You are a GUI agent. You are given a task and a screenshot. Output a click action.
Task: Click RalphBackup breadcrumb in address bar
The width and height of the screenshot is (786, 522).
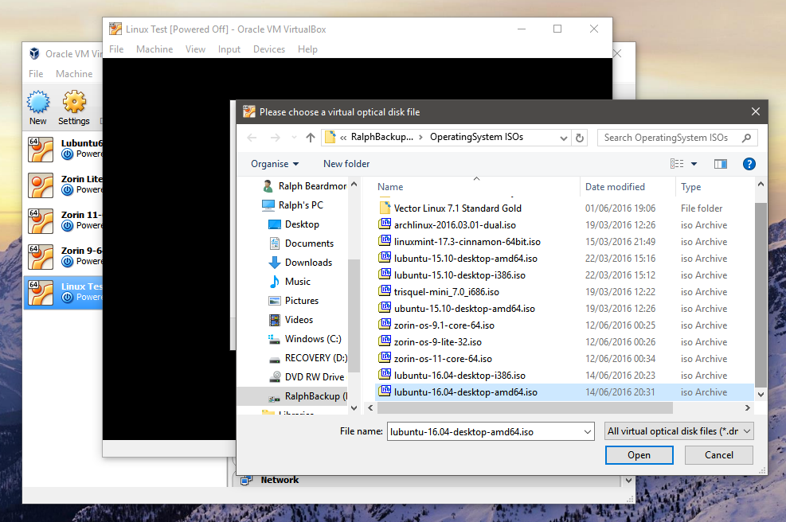(x=382, y=137)
